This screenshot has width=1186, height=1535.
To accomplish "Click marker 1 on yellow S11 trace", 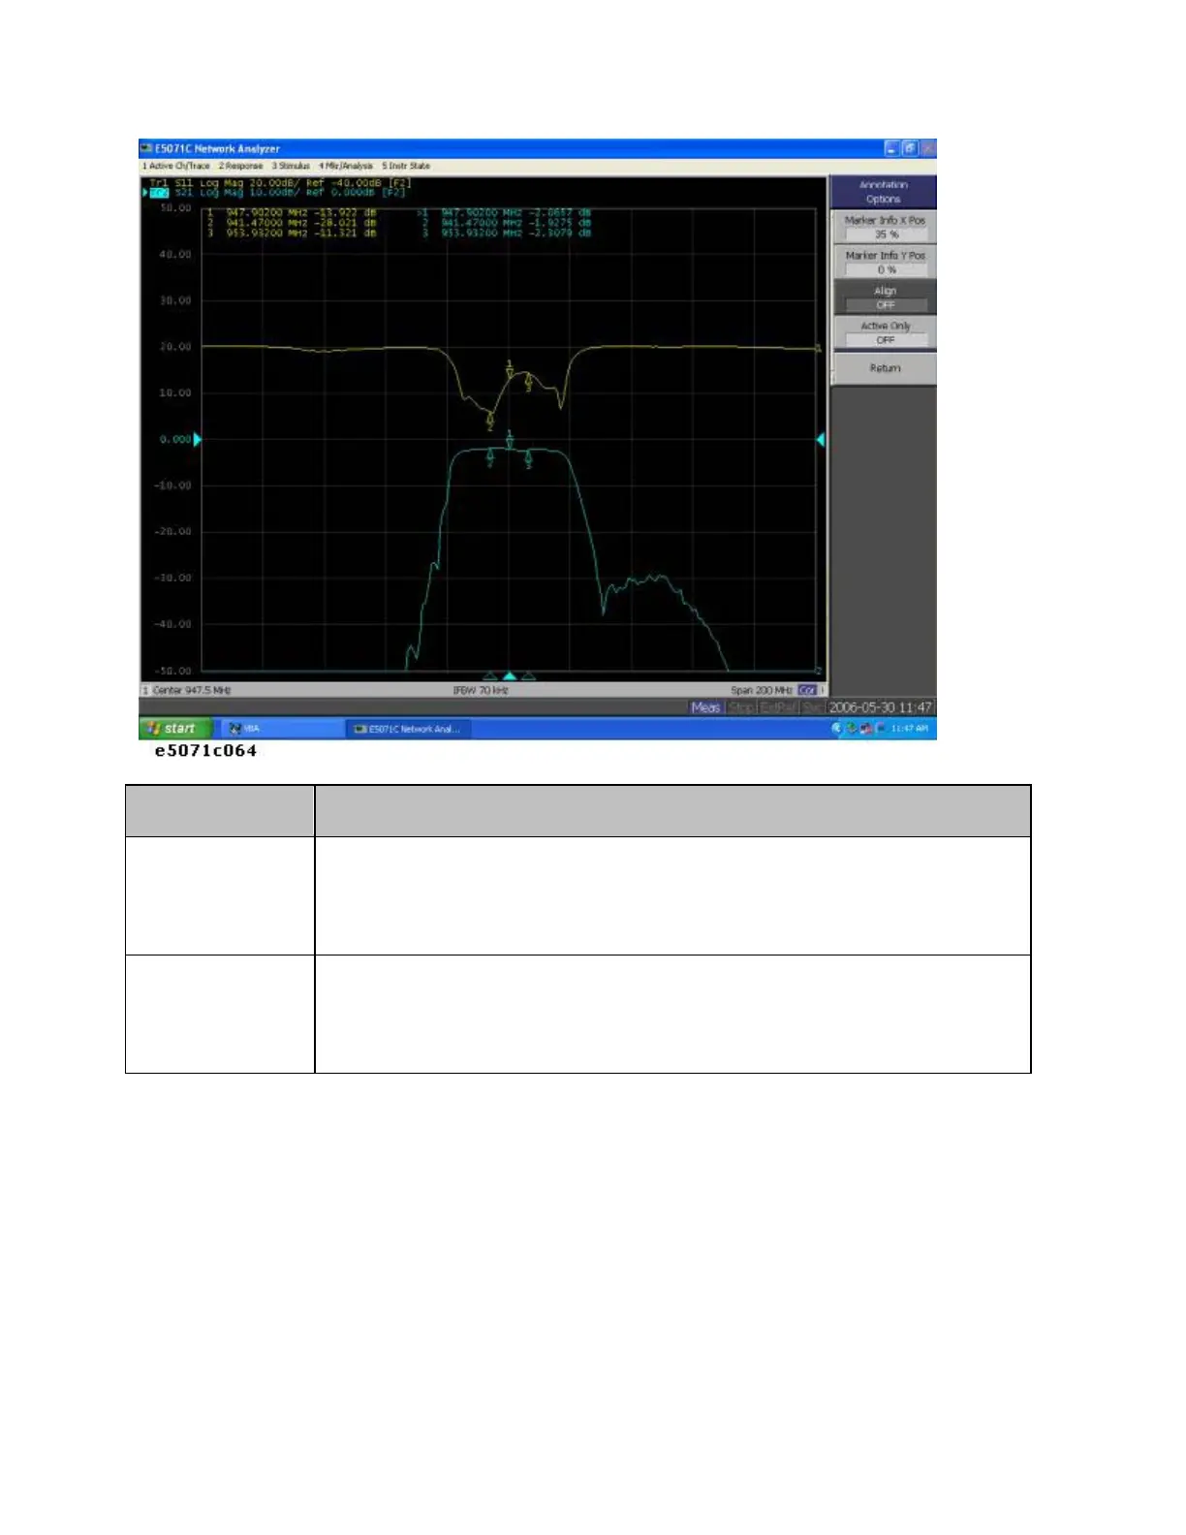I will pyautogui.click(x=510, y=369).
